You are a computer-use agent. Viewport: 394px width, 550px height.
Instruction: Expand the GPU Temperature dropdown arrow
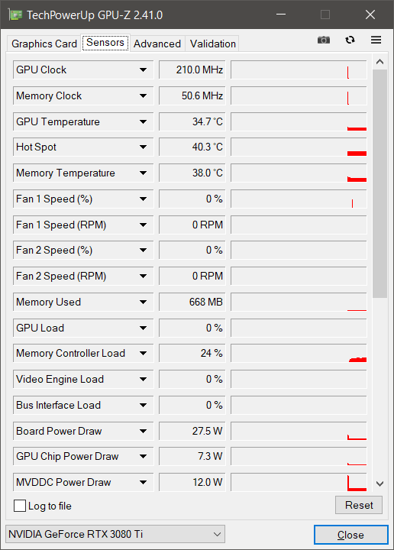pos(143,121)
